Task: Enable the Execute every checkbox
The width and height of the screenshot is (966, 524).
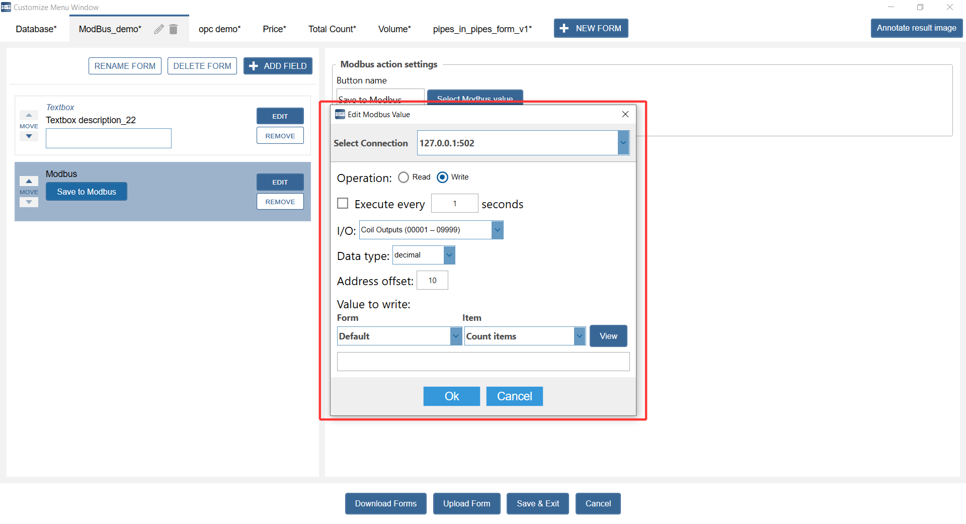Action: coord(343,203)
